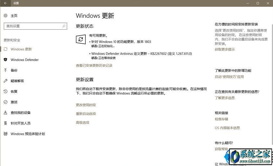Click the 恢复 history clock icon
The height and width of the screenshot is (166, 273).
5,92
